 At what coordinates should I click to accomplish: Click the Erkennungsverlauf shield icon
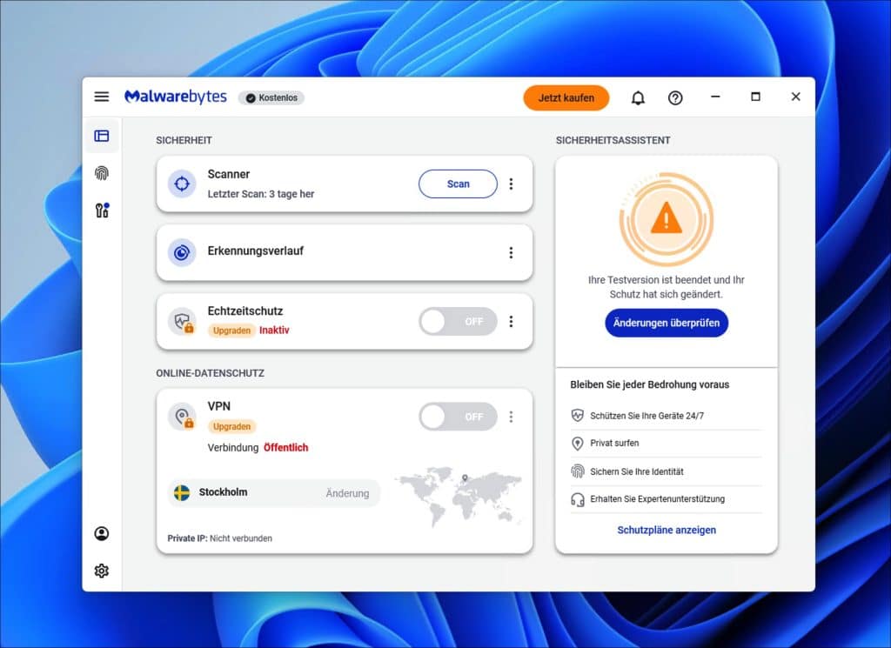[x=183, y=252]
